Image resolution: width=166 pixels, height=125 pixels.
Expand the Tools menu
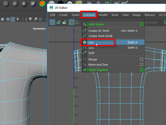coord(115,15)
